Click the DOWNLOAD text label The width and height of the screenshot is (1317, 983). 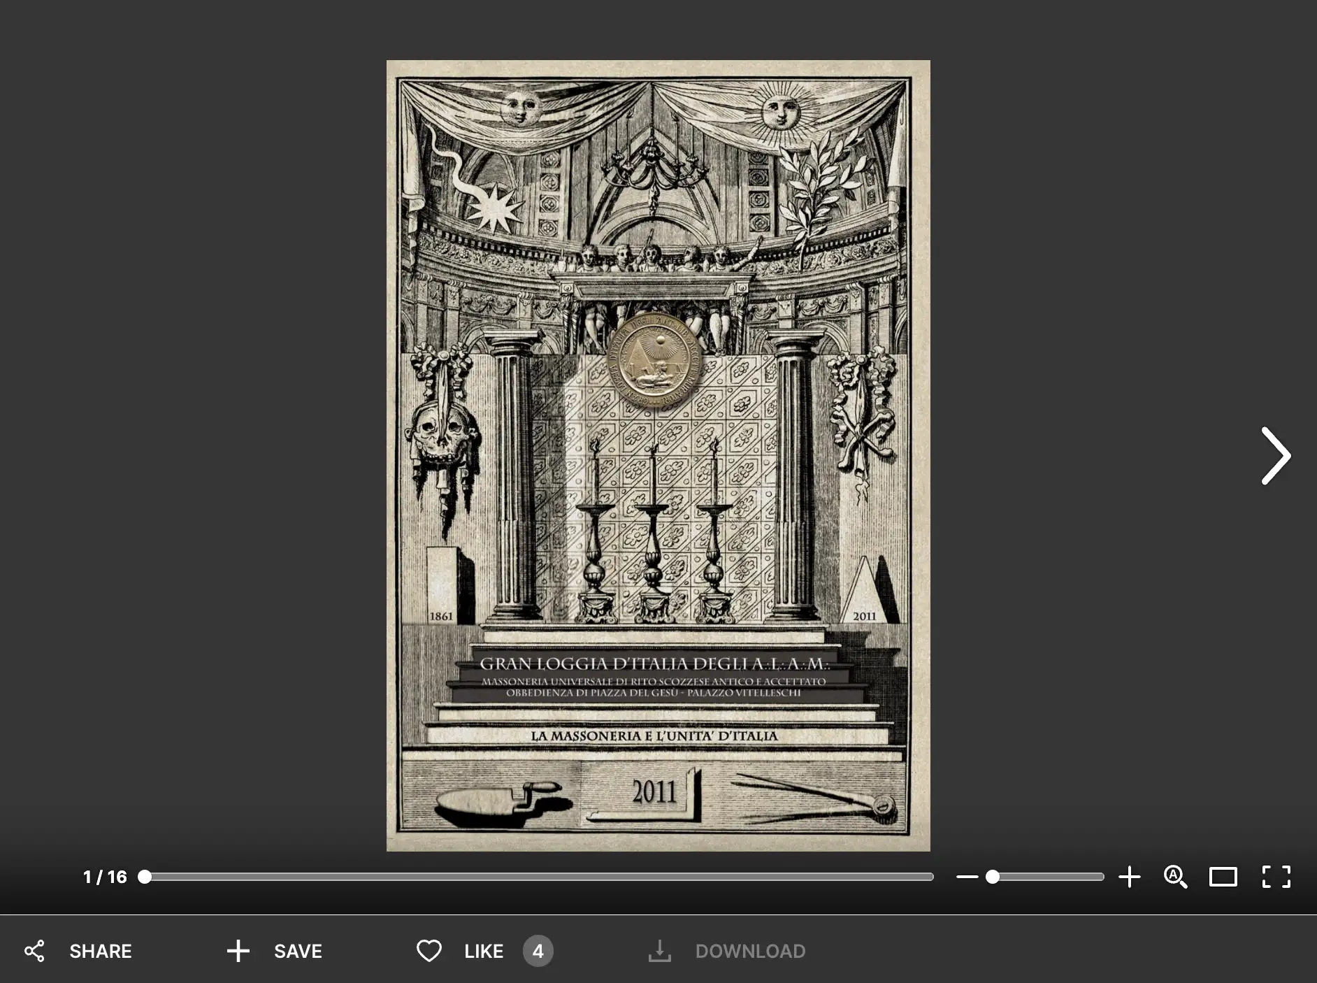(749, 951)
